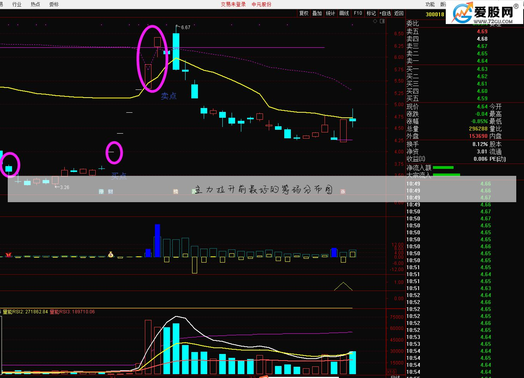
Task: Click the 财 info marker below candles
Action: pos(111,192)
